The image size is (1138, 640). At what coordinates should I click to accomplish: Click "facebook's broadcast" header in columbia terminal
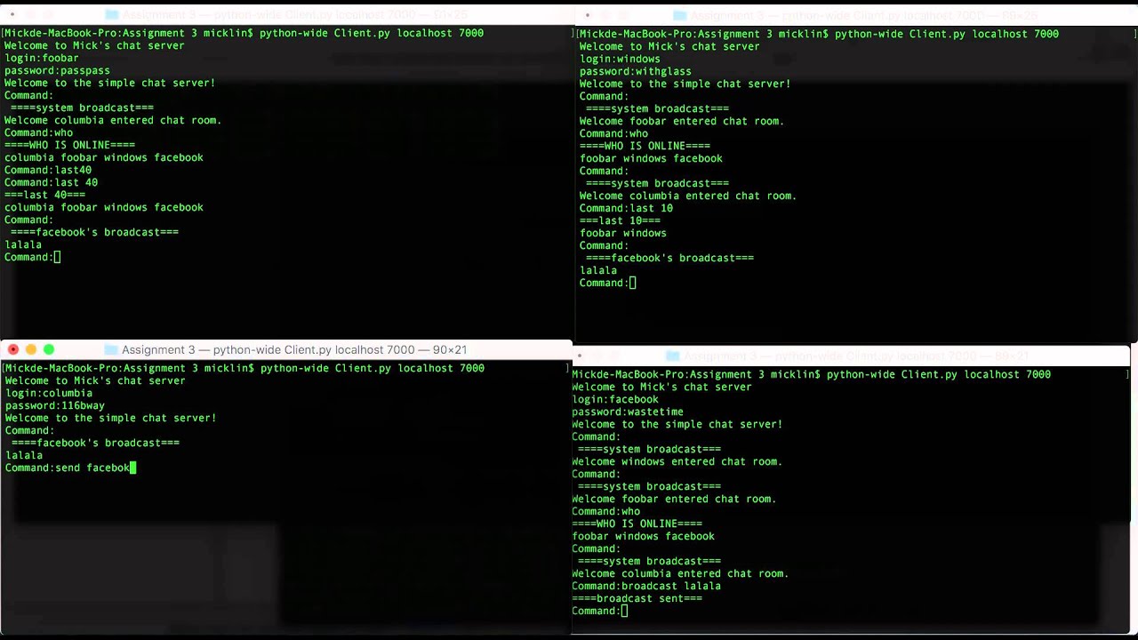pos(95,443)
